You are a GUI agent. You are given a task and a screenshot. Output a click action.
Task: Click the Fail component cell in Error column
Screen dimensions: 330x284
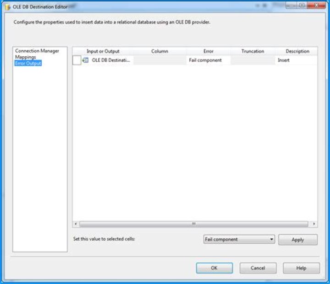[x=208, y=60]
